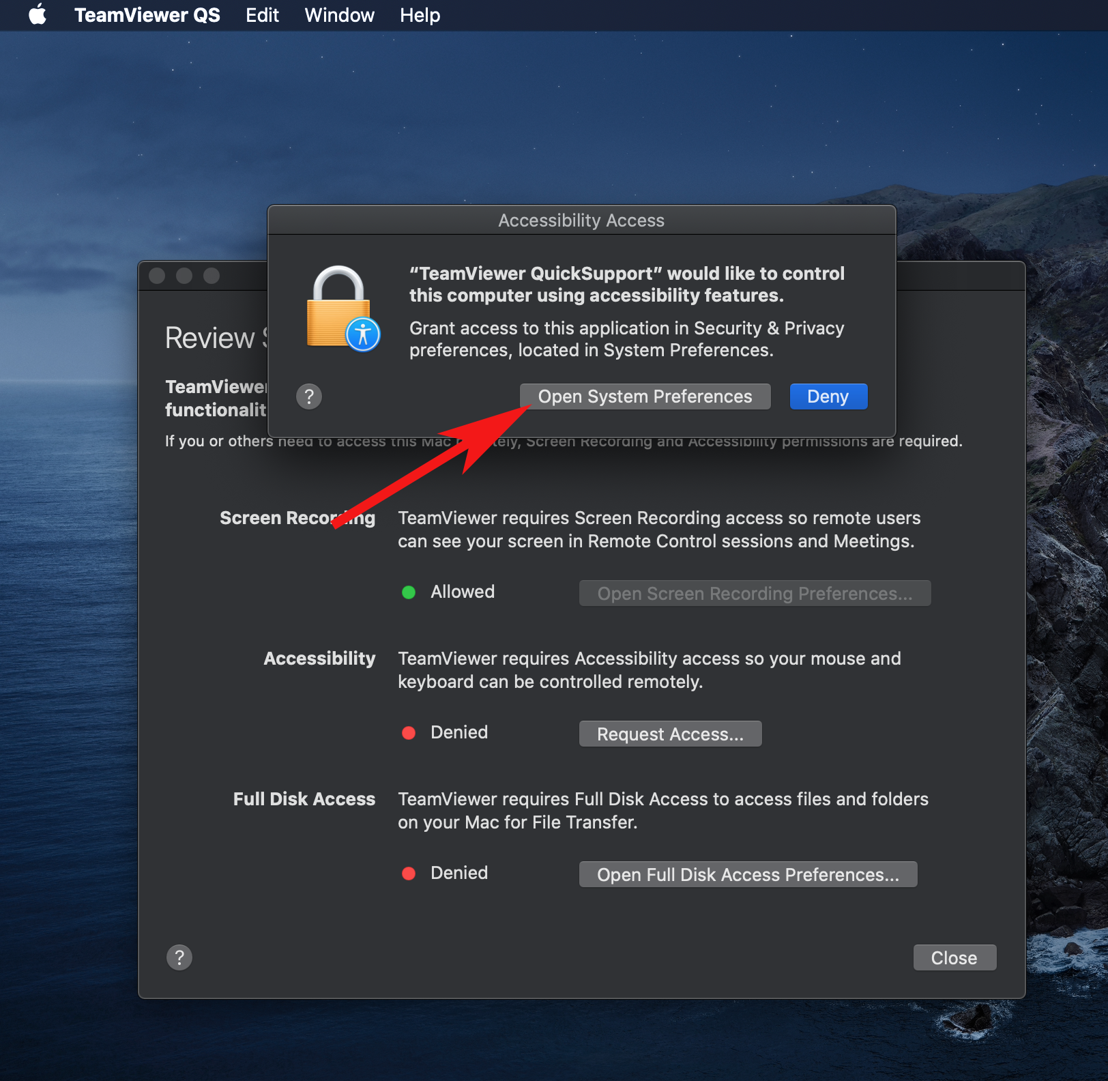
Task: Click help icon at bottom of TeamViewer window
Action: tap(179, 957)
